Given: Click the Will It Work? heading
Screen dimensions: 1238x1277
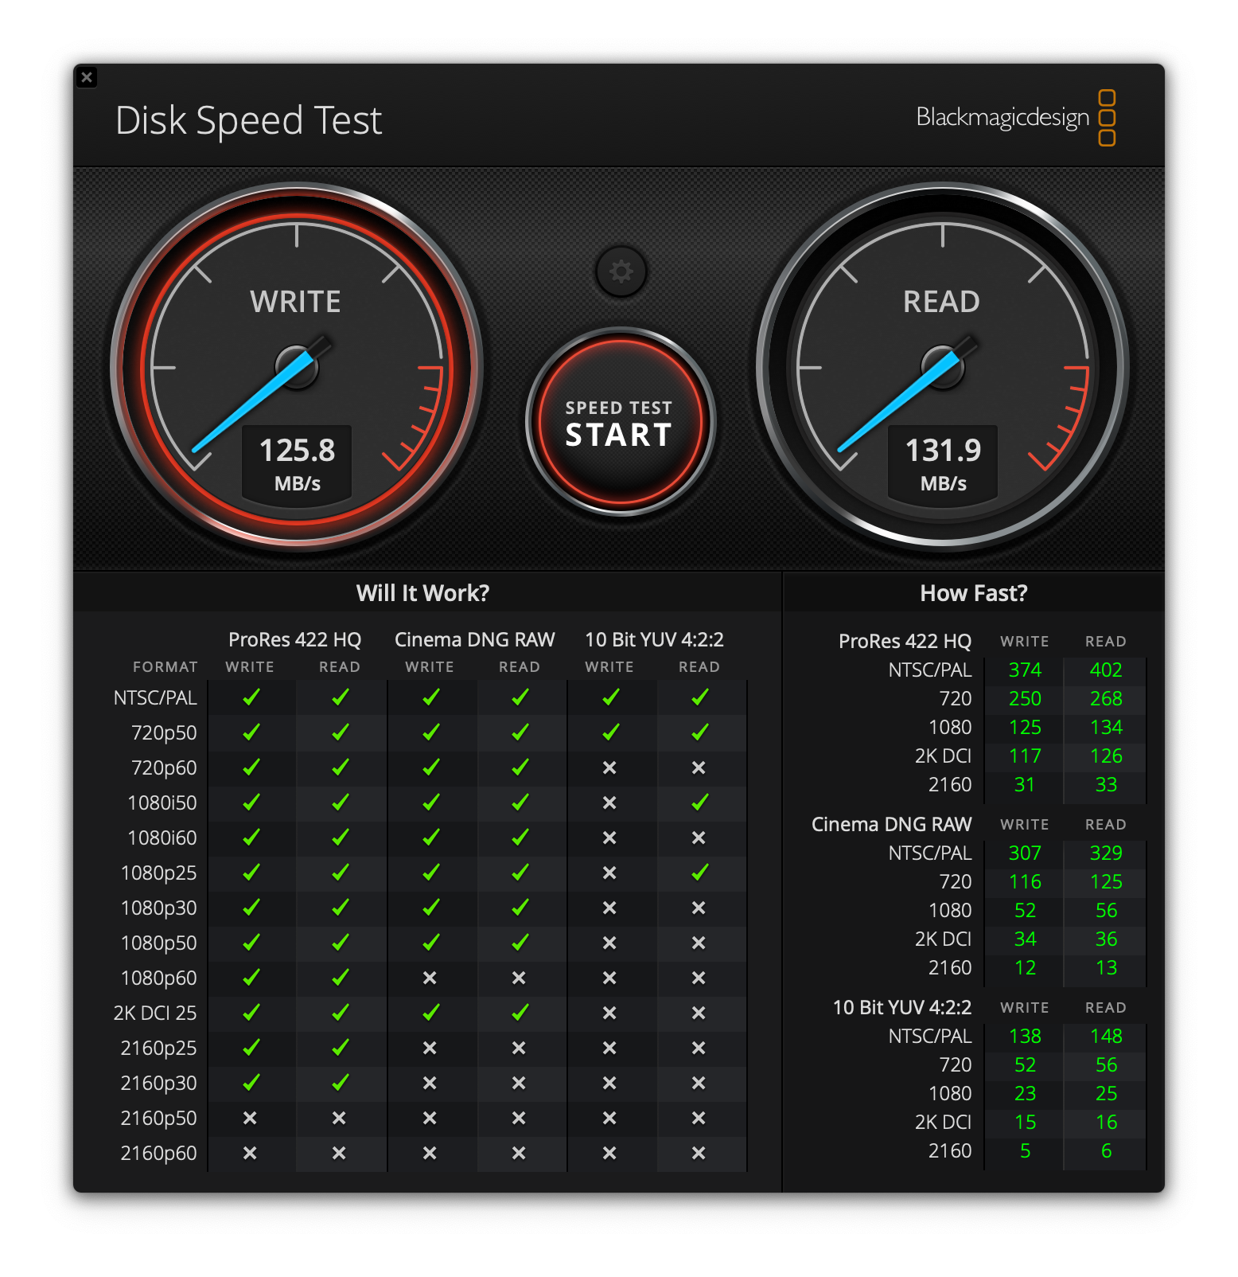Looking at the screenshot, I should click(422, 593).
